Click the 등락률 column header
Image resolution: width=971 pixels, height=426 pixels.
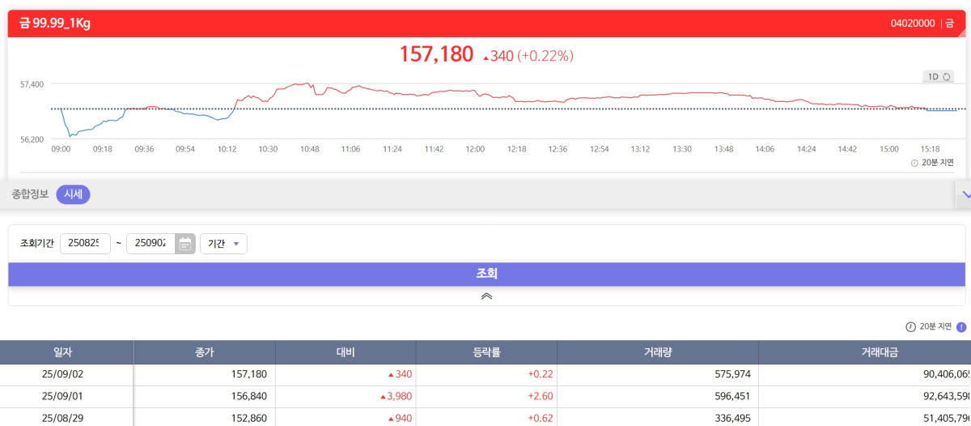point(486,352)
